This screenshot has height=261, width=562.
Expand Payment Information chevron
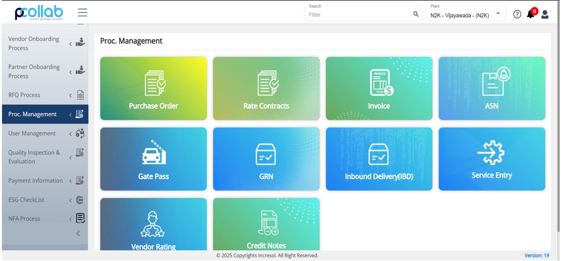point(71,181)
